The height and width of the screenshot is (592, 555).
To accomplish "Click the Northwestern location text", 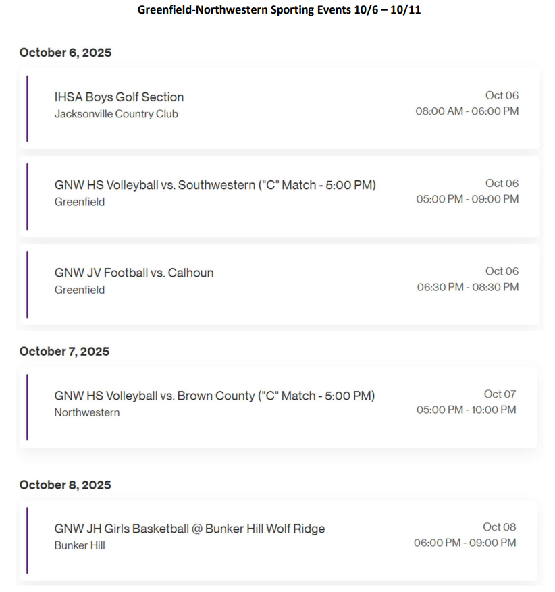I will (x=87, y=412).
